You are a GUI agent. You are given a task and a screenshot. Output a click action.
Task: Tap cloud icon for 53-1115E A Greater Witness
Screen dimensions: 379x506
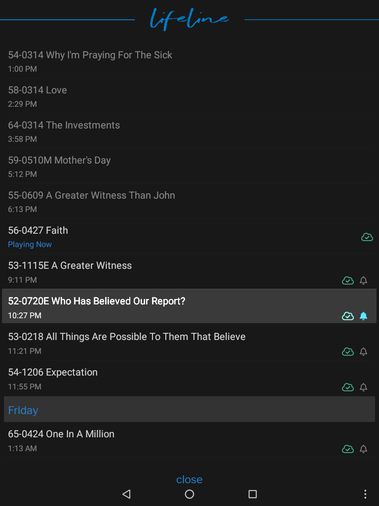click(x=348, y=281)
